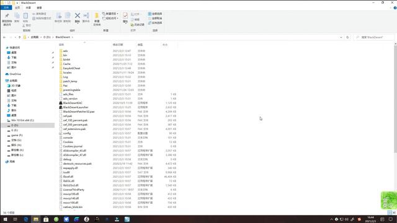Click Select all in the ribbon
The image size is (397, 223).
[x=155, y=14]
